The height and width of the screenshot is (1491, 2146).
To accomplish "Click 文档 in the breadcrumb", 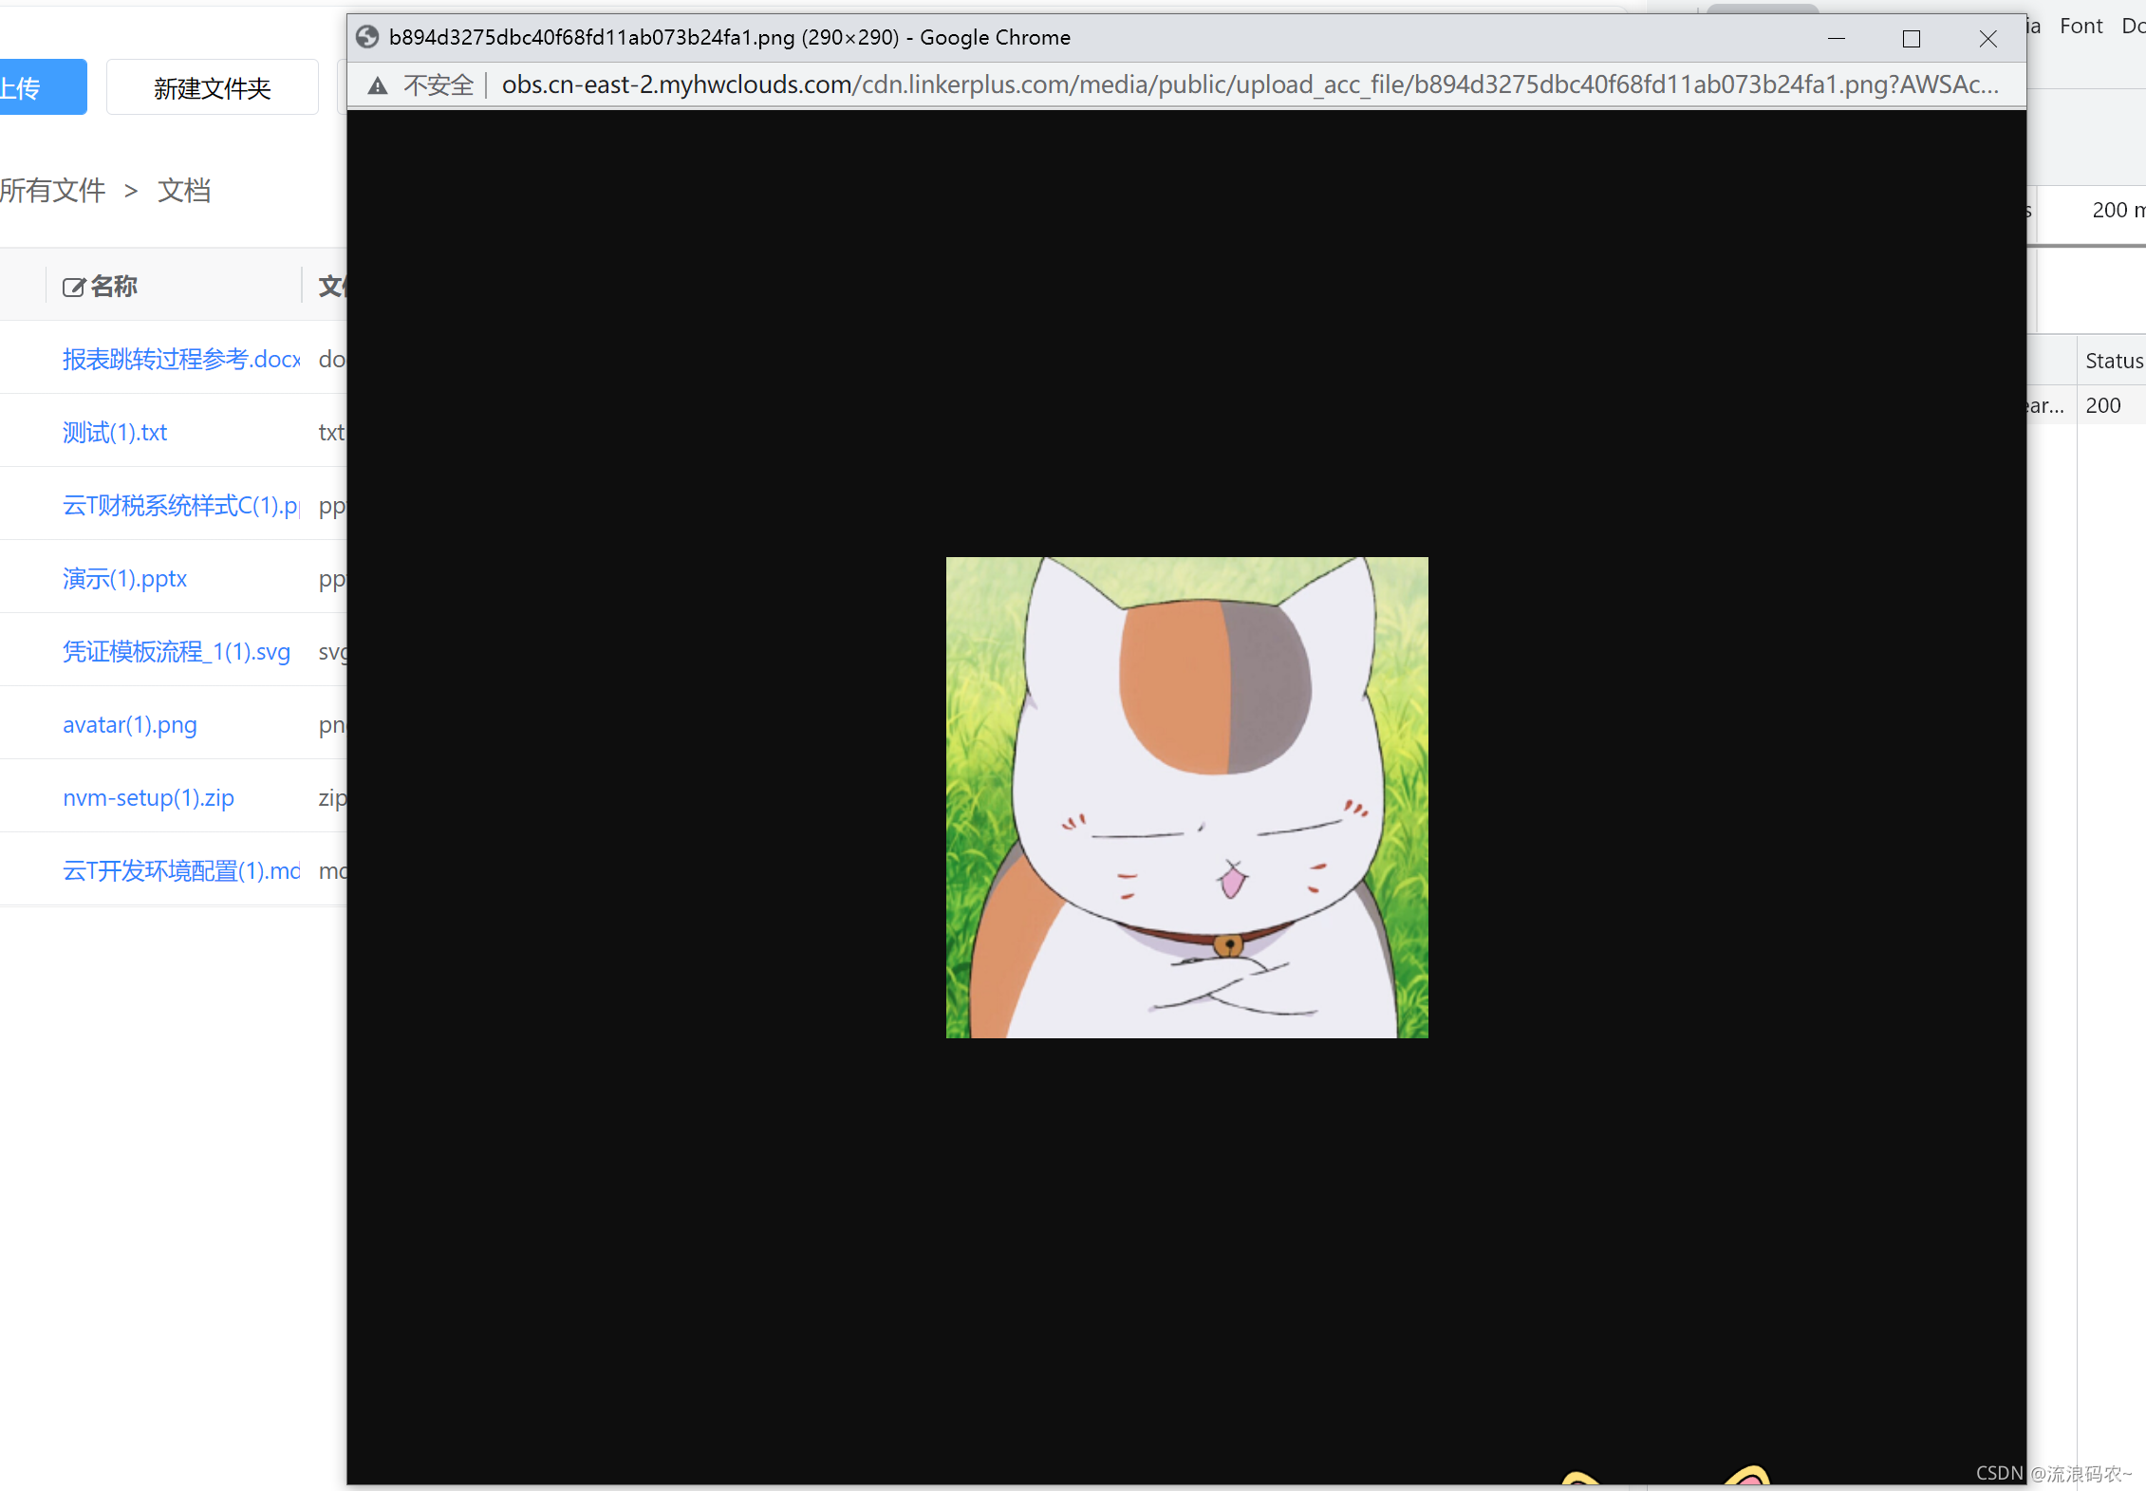I will click(184, 190).
